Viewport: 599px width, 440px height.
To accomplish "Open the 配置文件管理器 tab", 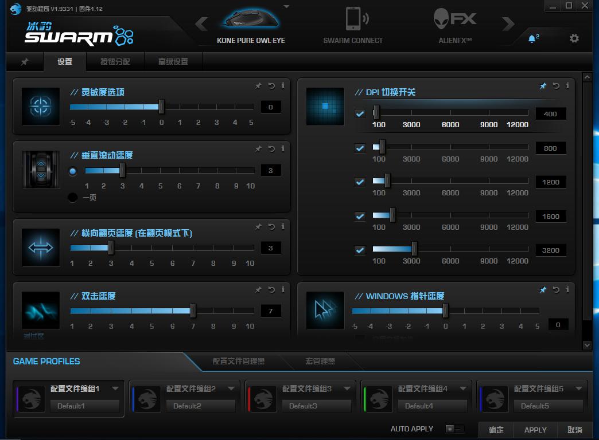I will (238, 361).
